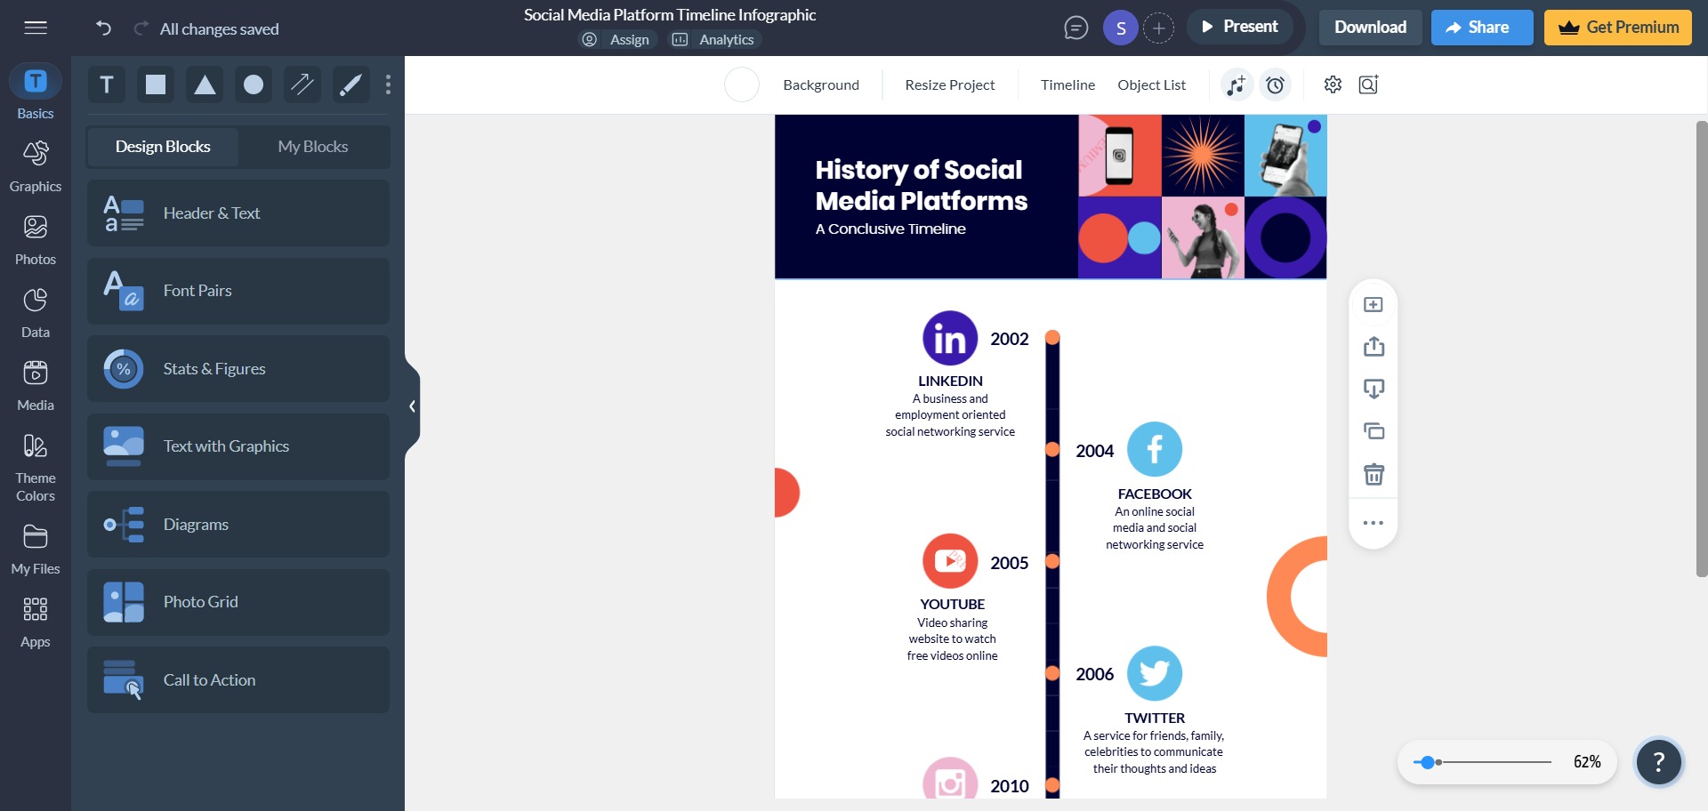The width and height of the screenshot is (1708, 811).
Task: Select the square shape tool
Action: pyautogui.click(x=156, y=84)
